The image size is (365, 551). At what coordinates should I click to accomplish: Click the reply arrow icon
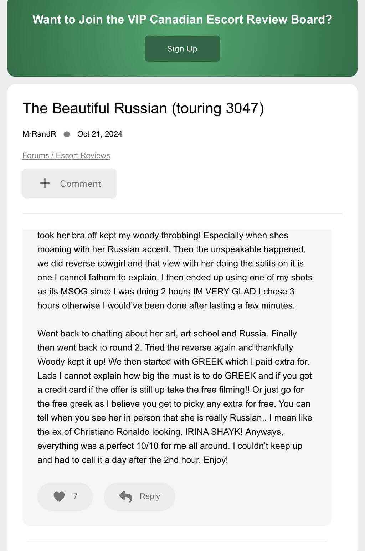point(125,496)
